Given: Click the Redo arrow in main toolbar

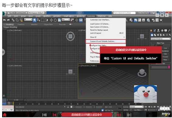Looking at the screenshot, I should [x=8, y=20].
